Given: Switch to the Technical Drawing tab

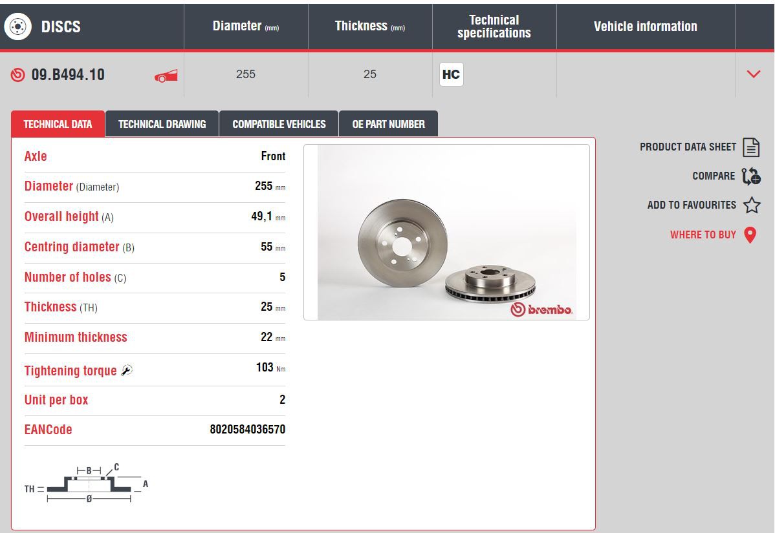Looking at the screenshot, I should 162,124.
